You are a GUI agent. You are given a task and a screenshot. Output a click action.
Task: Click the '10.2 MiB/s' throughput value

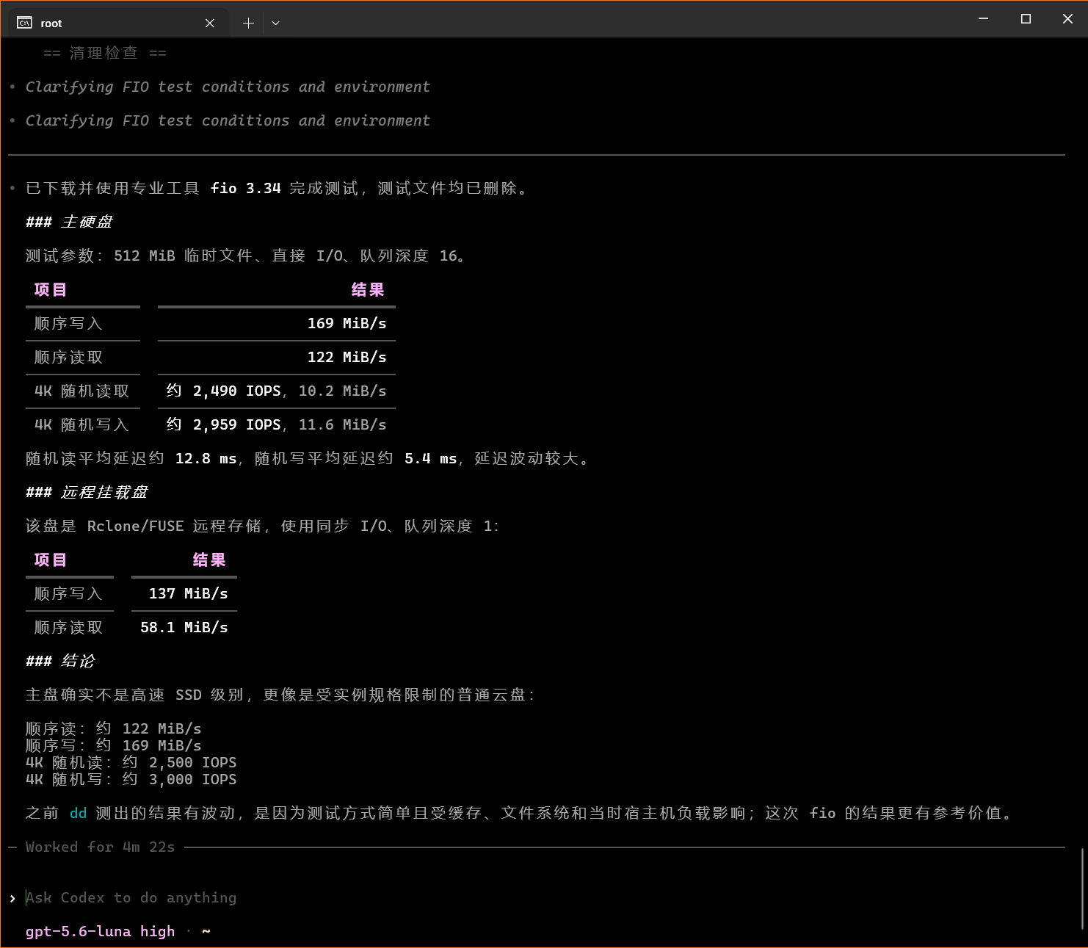(342, 391)
